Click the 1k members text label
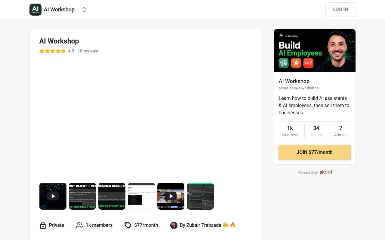385x240 pixels. [x=99, y=225]
